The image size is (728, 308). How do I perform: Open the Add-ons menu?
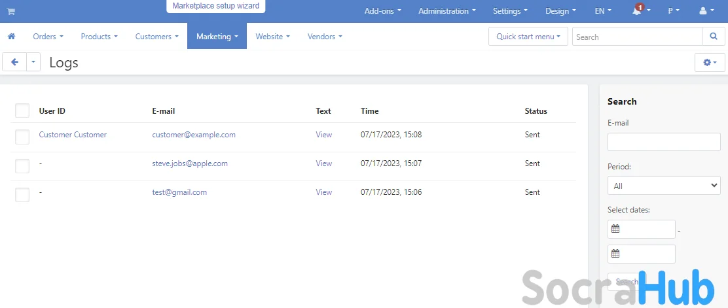(x=382, y=11)
